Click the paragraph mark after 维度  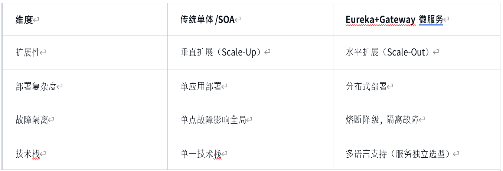pyautogui.click(x=36, y=20)
